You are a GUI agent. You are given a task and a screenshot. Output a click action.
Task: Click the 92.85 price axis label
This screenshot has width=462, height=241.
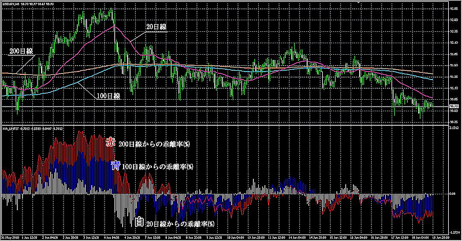tap(454, 9)
